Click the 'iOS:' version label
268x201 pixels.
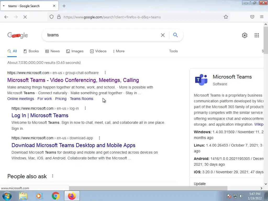pyautogui.click(x=198, y=172)
